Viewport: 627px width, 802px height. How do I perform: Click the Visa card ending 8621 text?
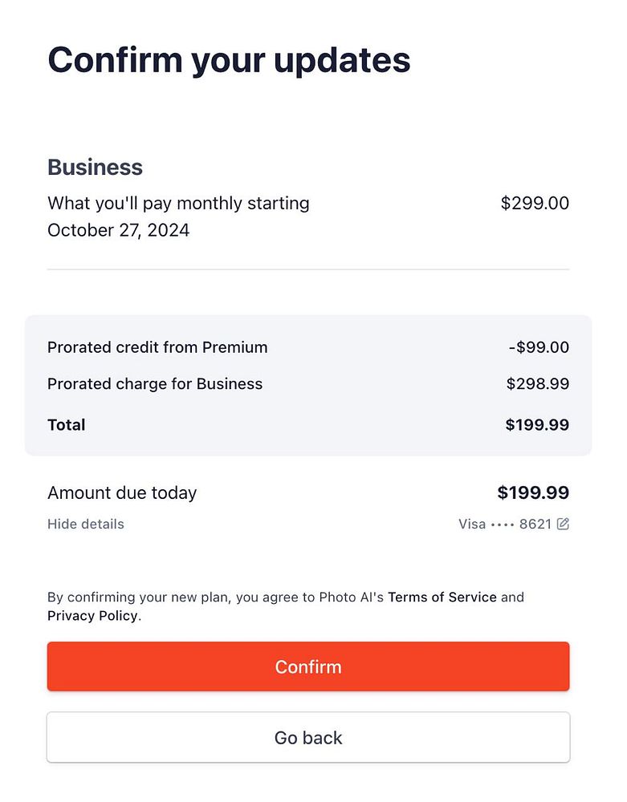504,525
